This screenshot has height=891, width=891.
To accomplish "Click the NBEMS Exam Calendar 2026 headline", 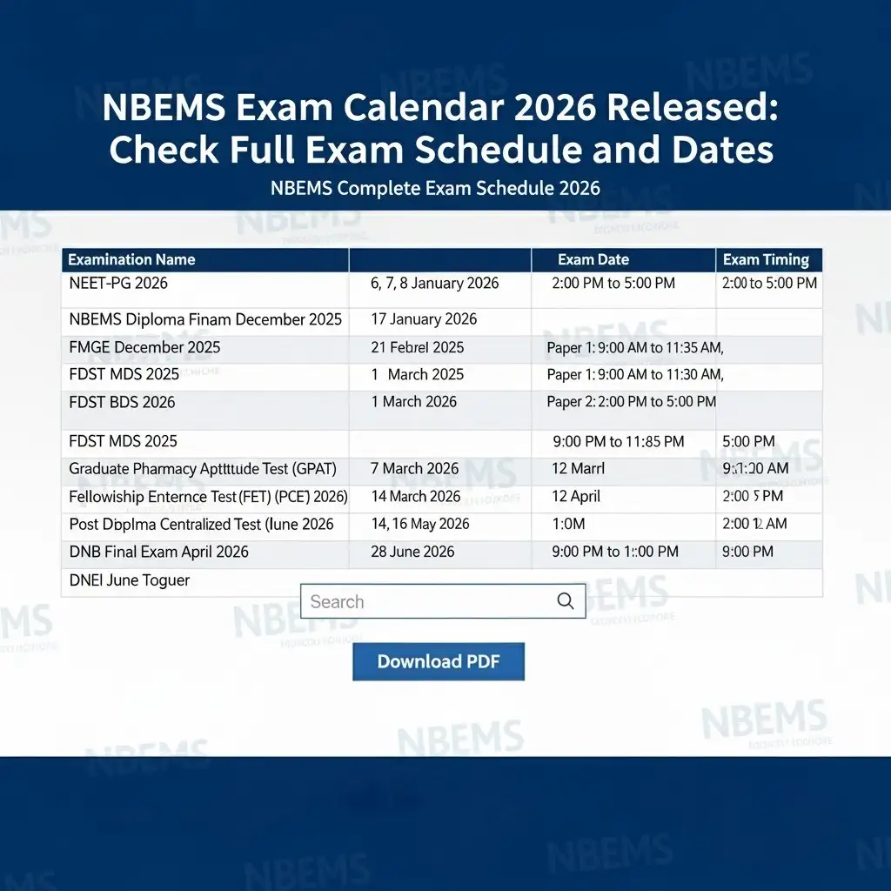I will click(x=442, y=129).
